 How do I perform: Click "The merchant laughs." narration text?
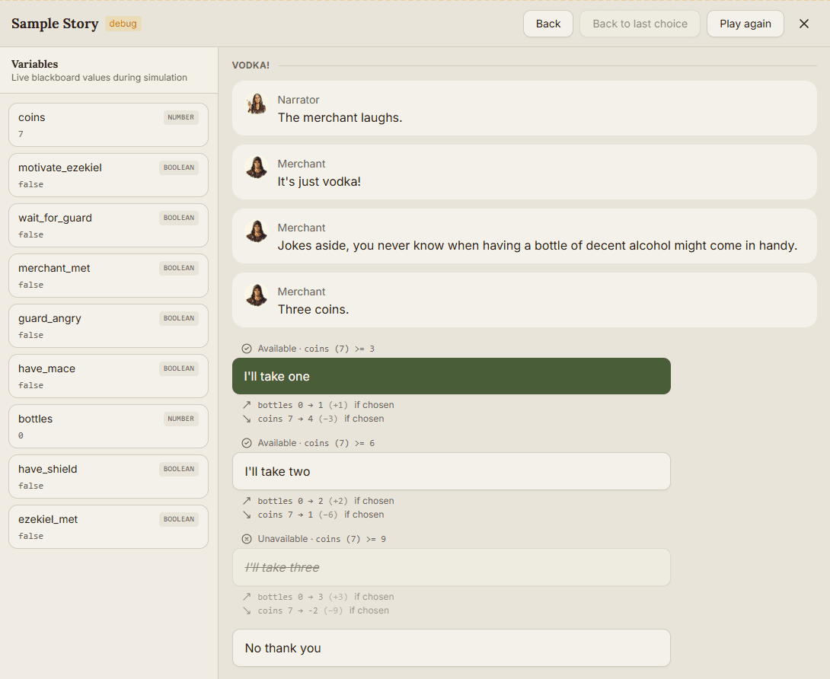tap(340, 117)
